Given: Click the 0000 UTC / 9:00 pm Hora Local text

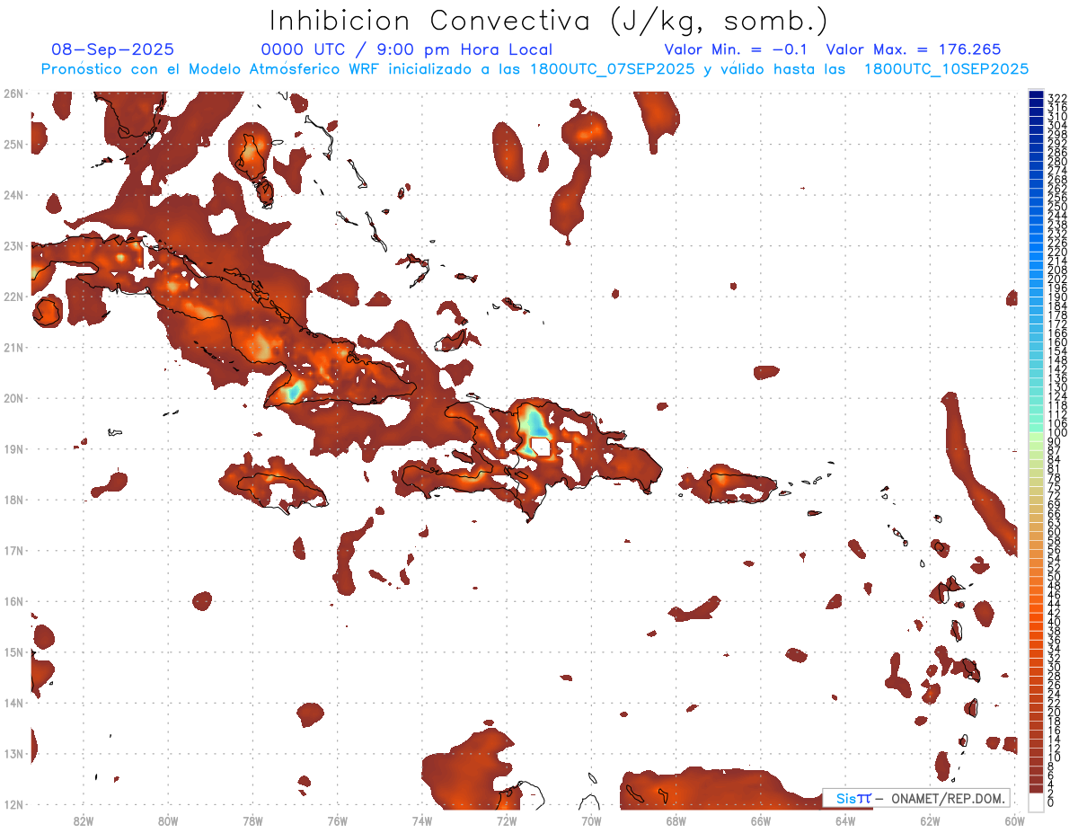Looking at the screenshot, I should pyautogui.click(x=406, y=50).
